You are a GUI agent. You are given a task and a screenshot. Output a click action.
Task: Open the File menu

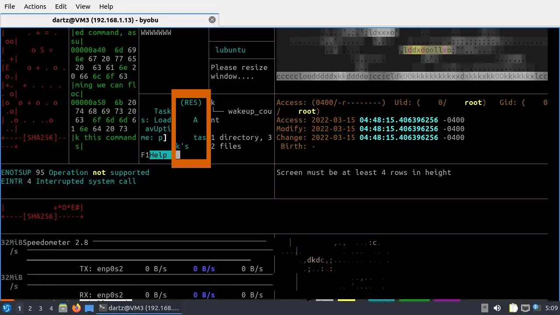click(x=9, y=7)
